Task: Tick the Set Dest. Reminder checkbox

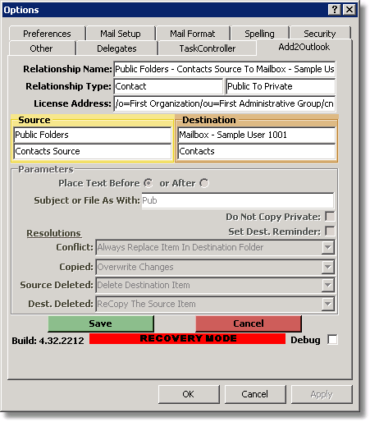Action: 330,232
